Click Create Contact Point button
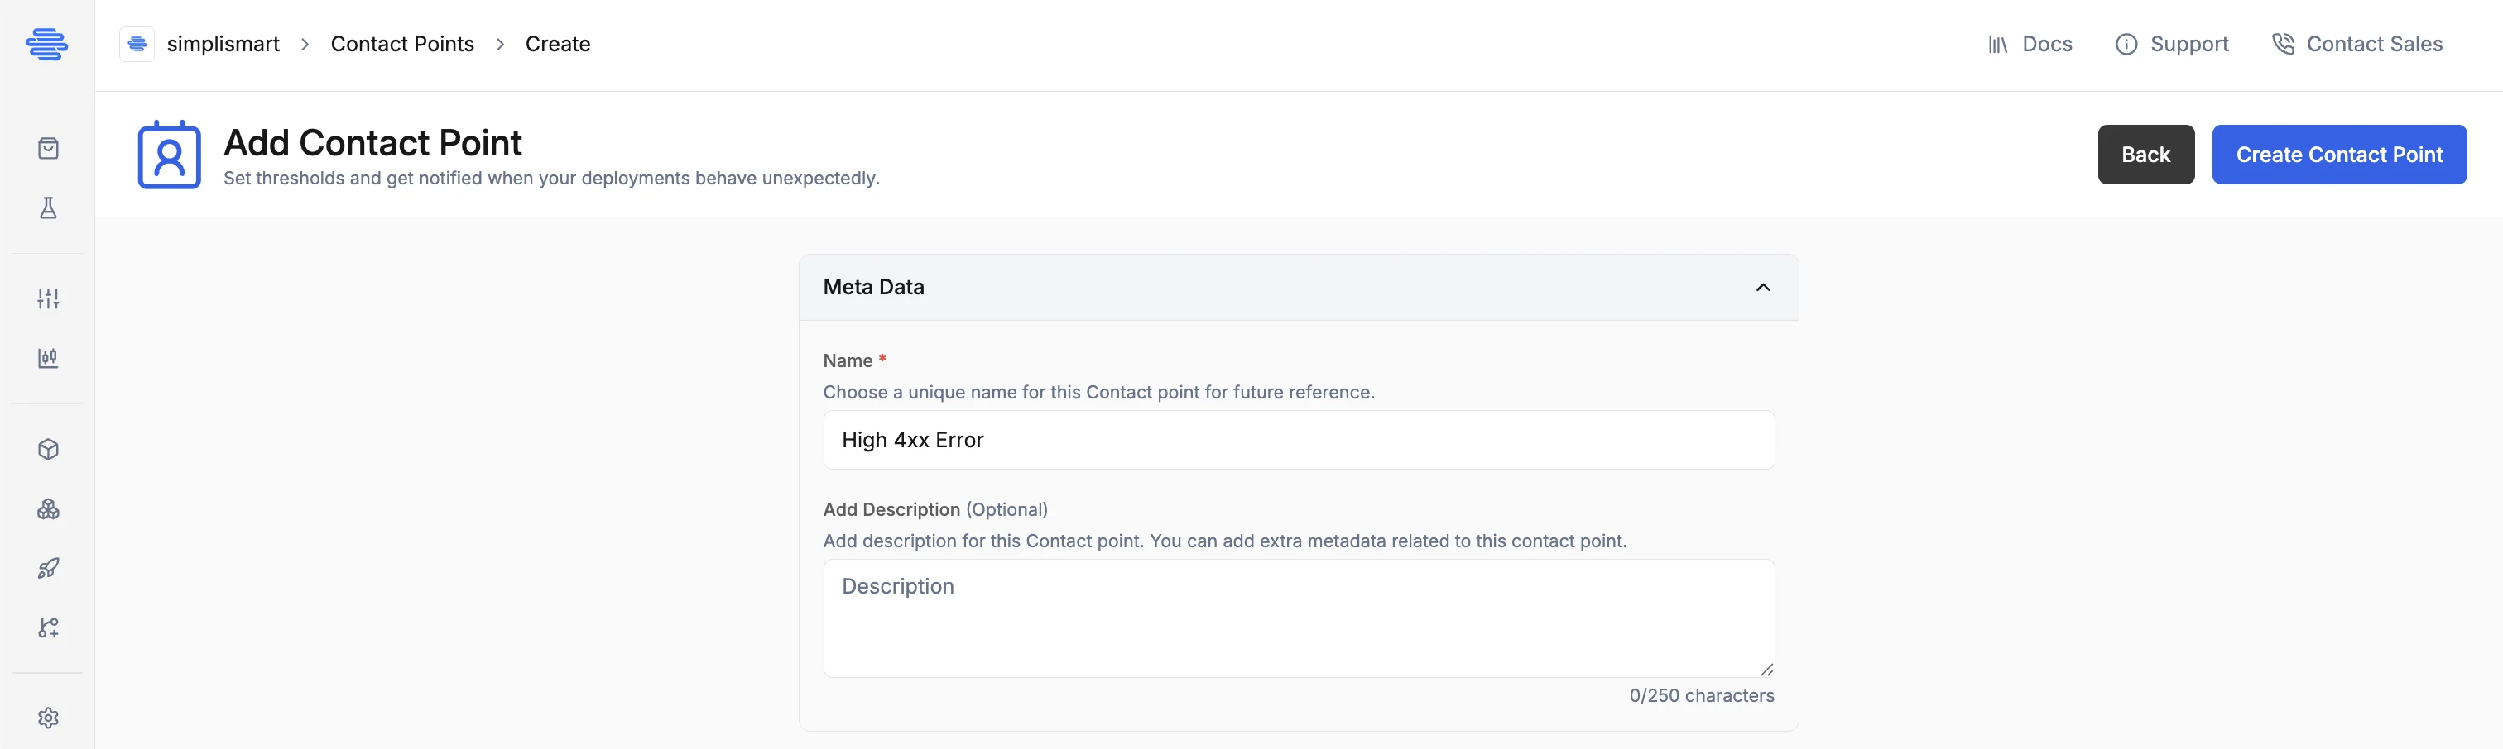 (x=2339, y=155)
